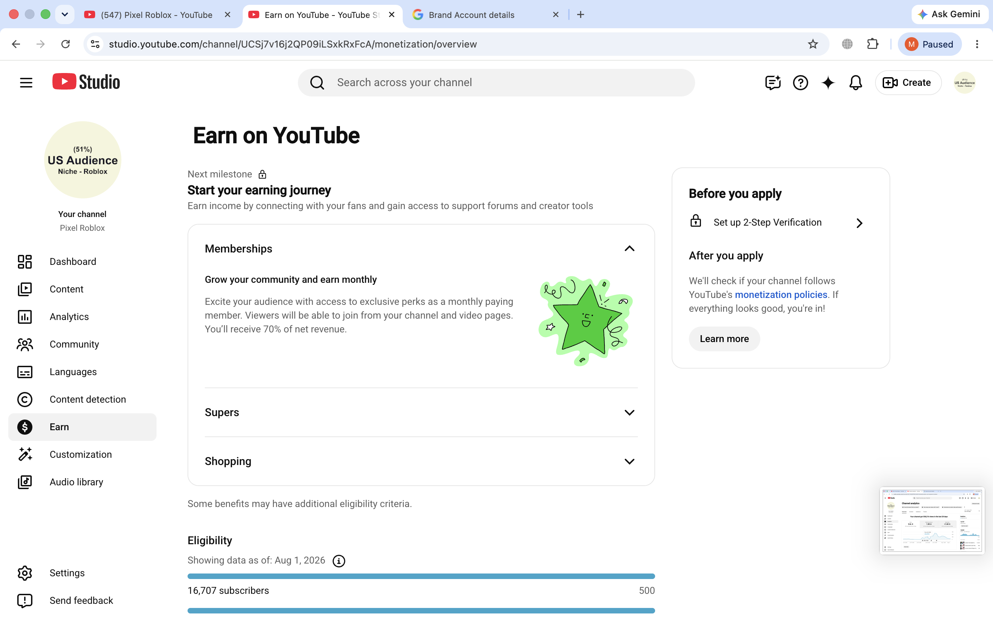Close the Pixel Roblox YouTube tab
This screenshot has height=620, width=993.
227,15
